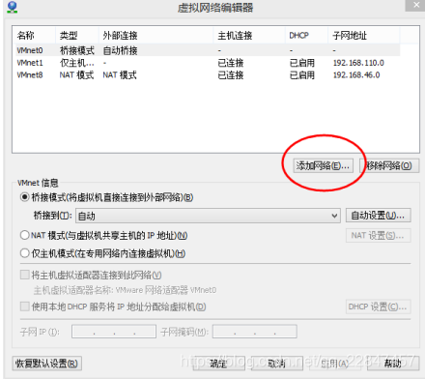Select the VMnet8 network row
The width and height of the screenshot is (425, 379).
208,74
